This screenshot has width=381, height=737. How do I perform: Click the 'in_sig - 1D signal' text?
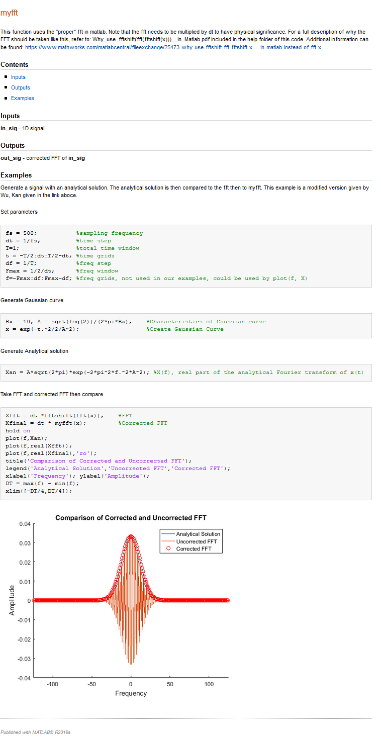[23, 128]
